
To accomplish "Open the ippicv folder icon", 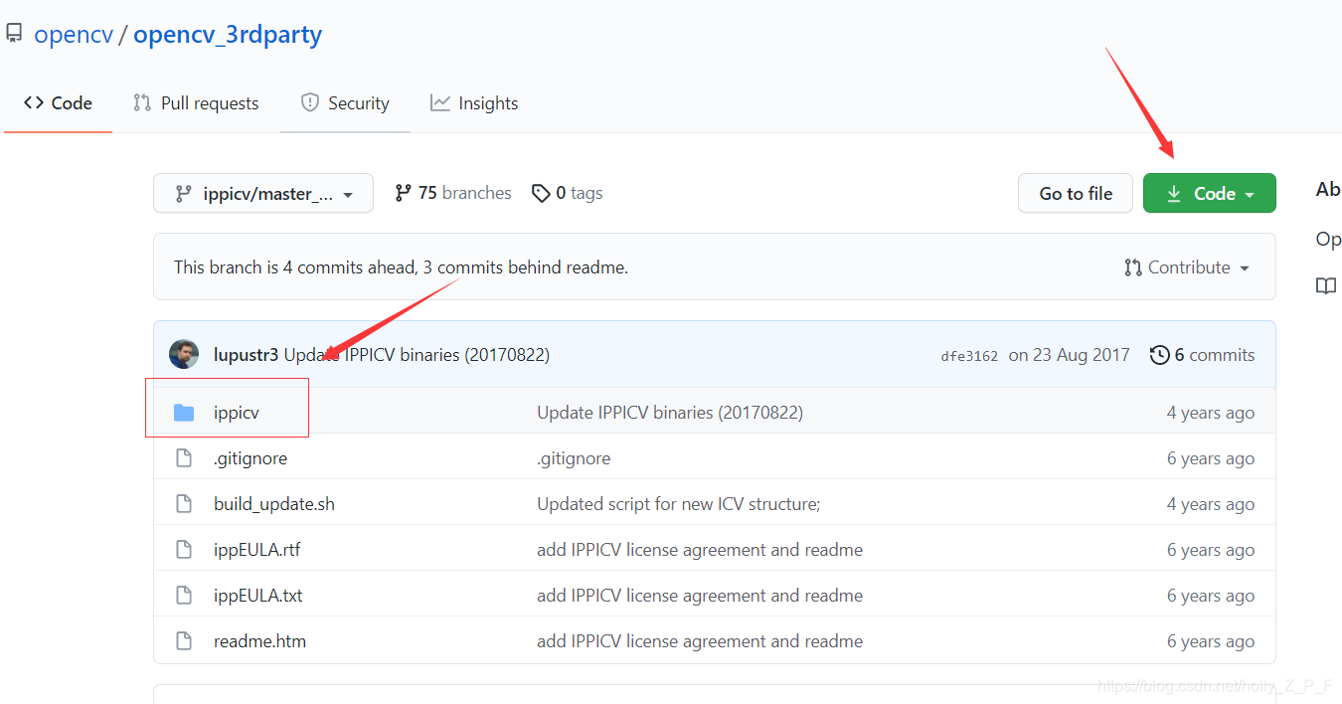I will 184,413.
